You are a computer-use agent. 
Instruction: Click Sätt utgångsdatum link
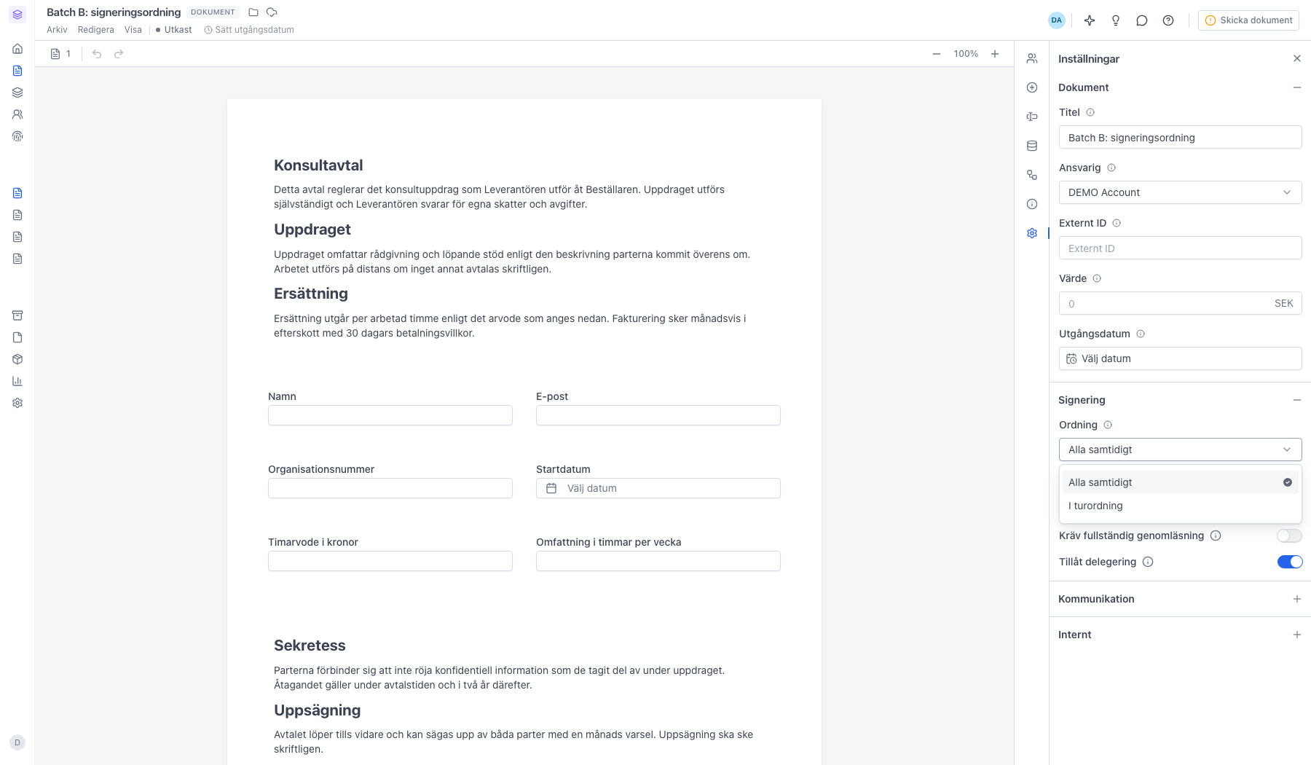[249, 30]
